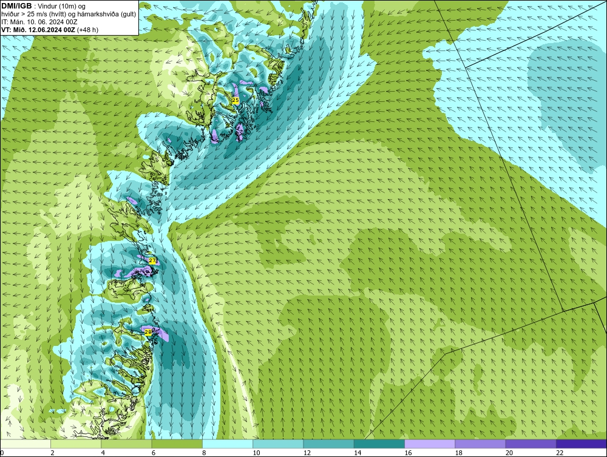Select the 12–14 m/s teal swatch
The image size is (607, 457).
[x=328, y=444]
